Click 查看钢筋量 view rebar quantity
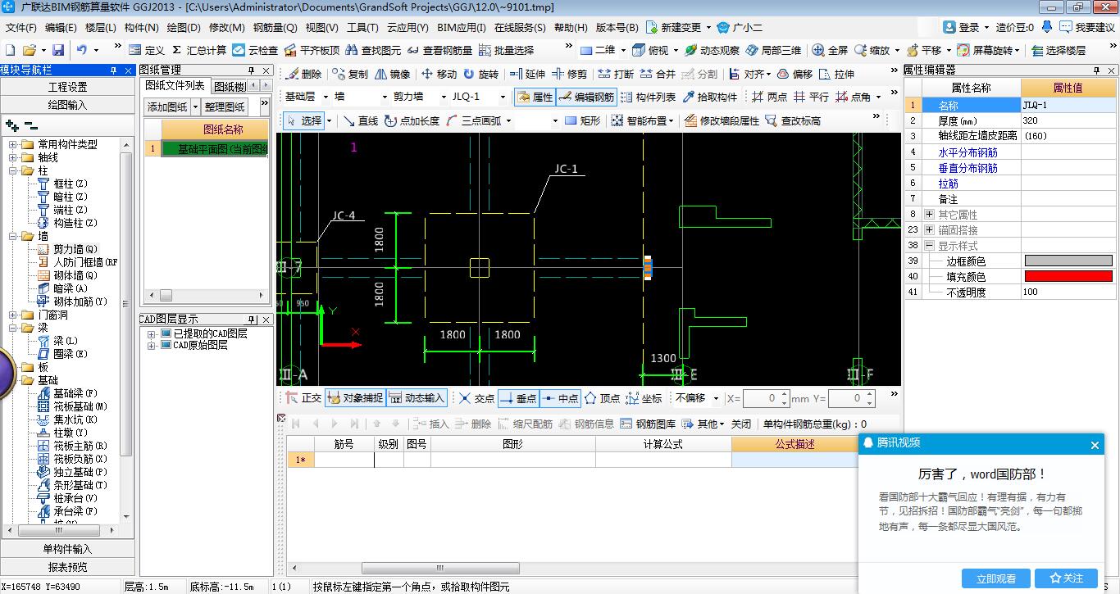Screen dimensions: 1120x594 pyautogui.click(x=439, y=50)
